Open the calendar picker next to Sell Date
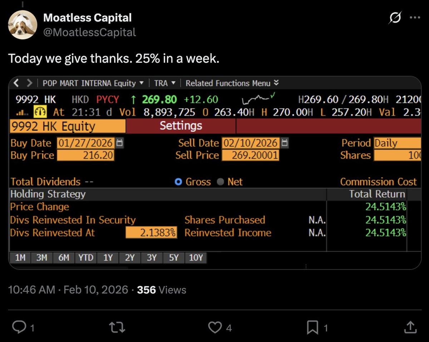Image resolution: width=429 pixels, height=342 pixels. tap(285, 142)
